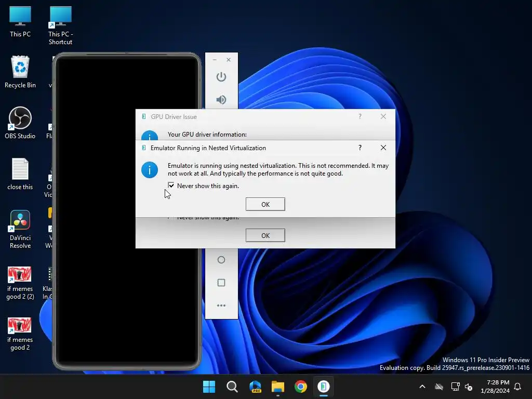The width and height of the screenshot is (532, 399).
Task: Click 'Emulator Running in Nested Virtualization' title text
Action: point(208,148)
